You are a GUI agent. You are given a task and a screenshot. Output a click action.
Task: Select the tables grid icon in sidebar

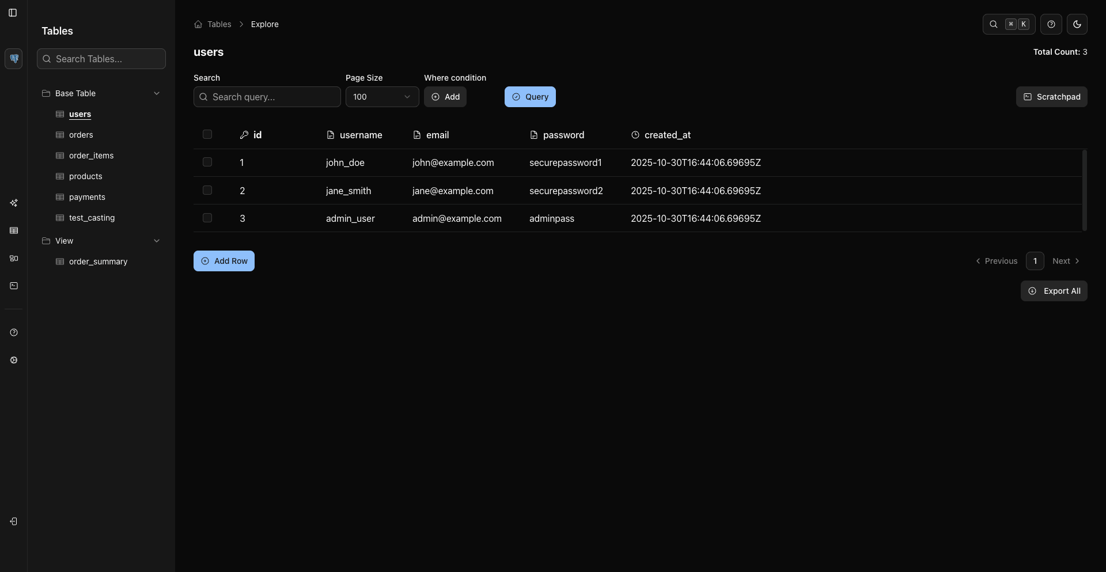14,230
